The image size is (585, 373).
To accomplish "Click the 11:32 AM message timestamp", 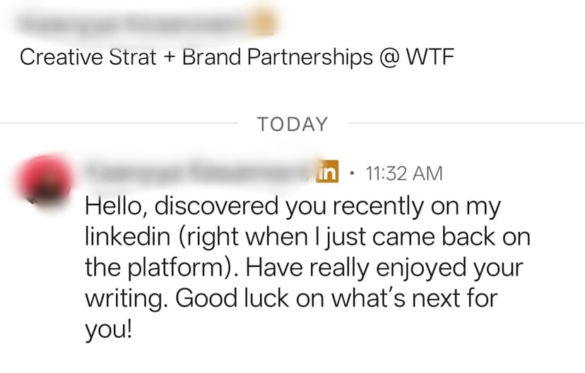I will (x=404, y=173).
